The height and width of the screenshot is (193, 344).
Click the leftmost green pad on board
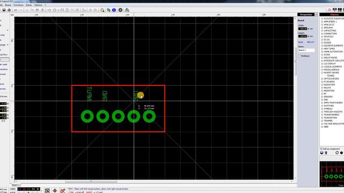[87, 116]
